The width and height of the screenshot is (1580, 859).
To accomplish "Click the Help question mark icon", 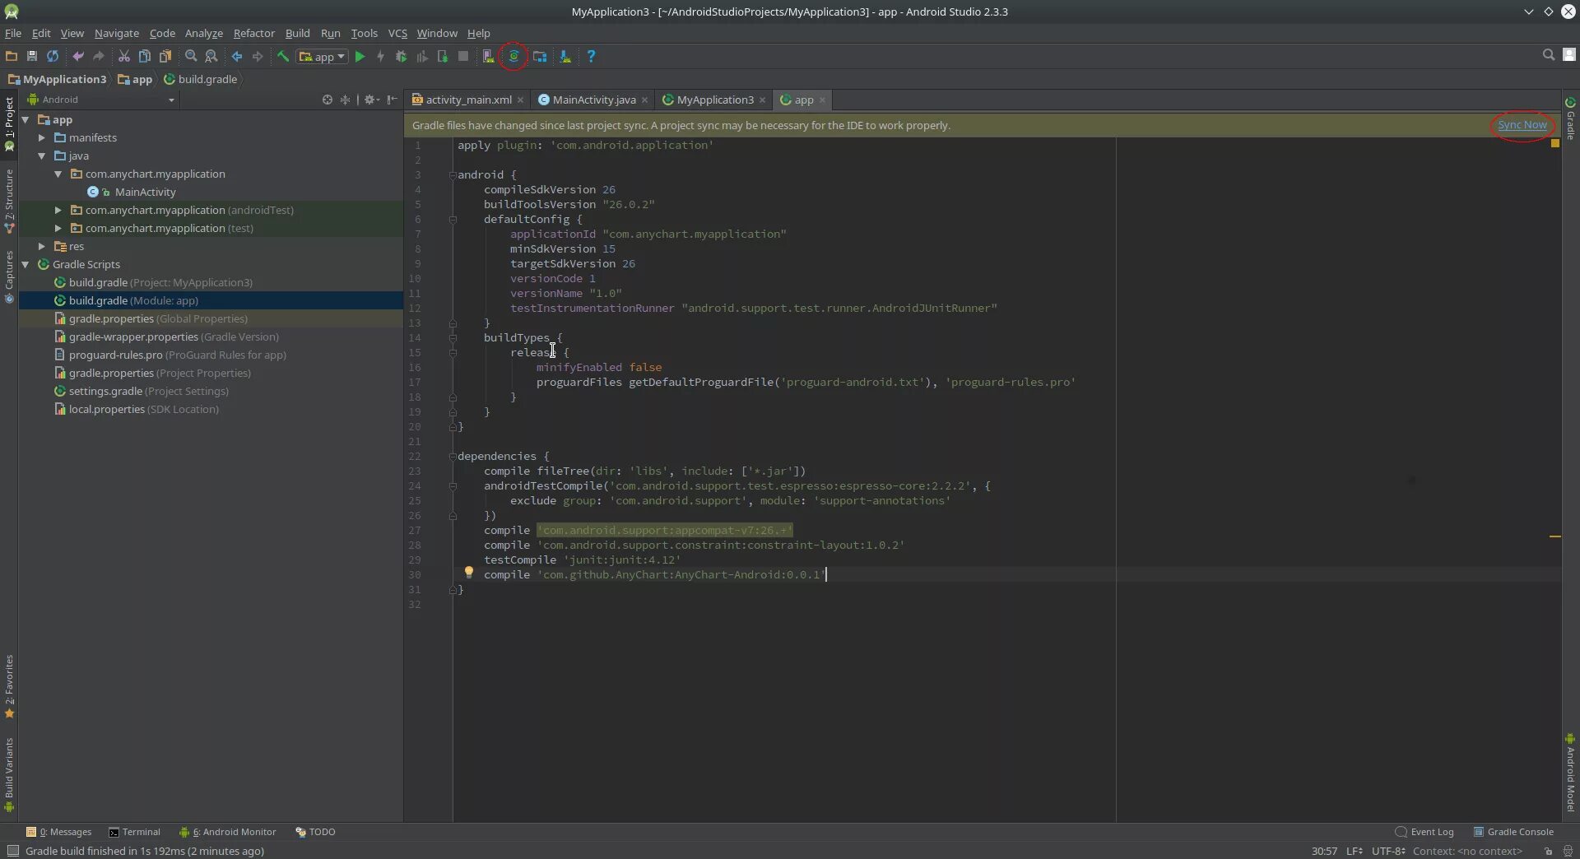I will 591,56.
